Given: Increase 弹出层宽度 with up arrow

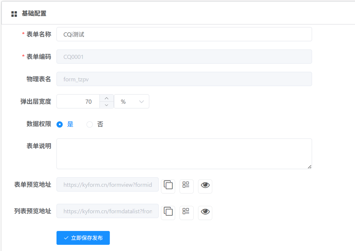Looking at the screenshot, I should click(x=106, y=98).
